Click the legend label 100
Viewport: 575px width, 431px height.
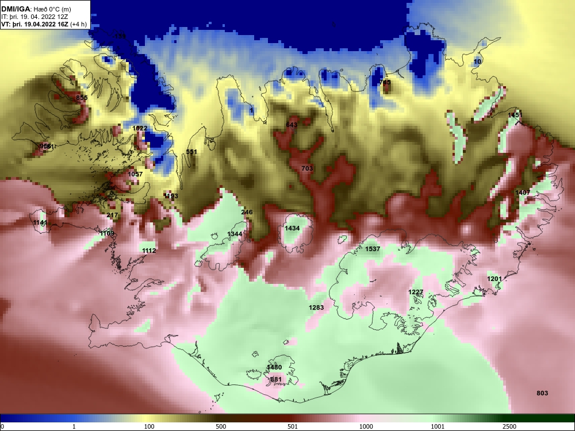(149, 426)
